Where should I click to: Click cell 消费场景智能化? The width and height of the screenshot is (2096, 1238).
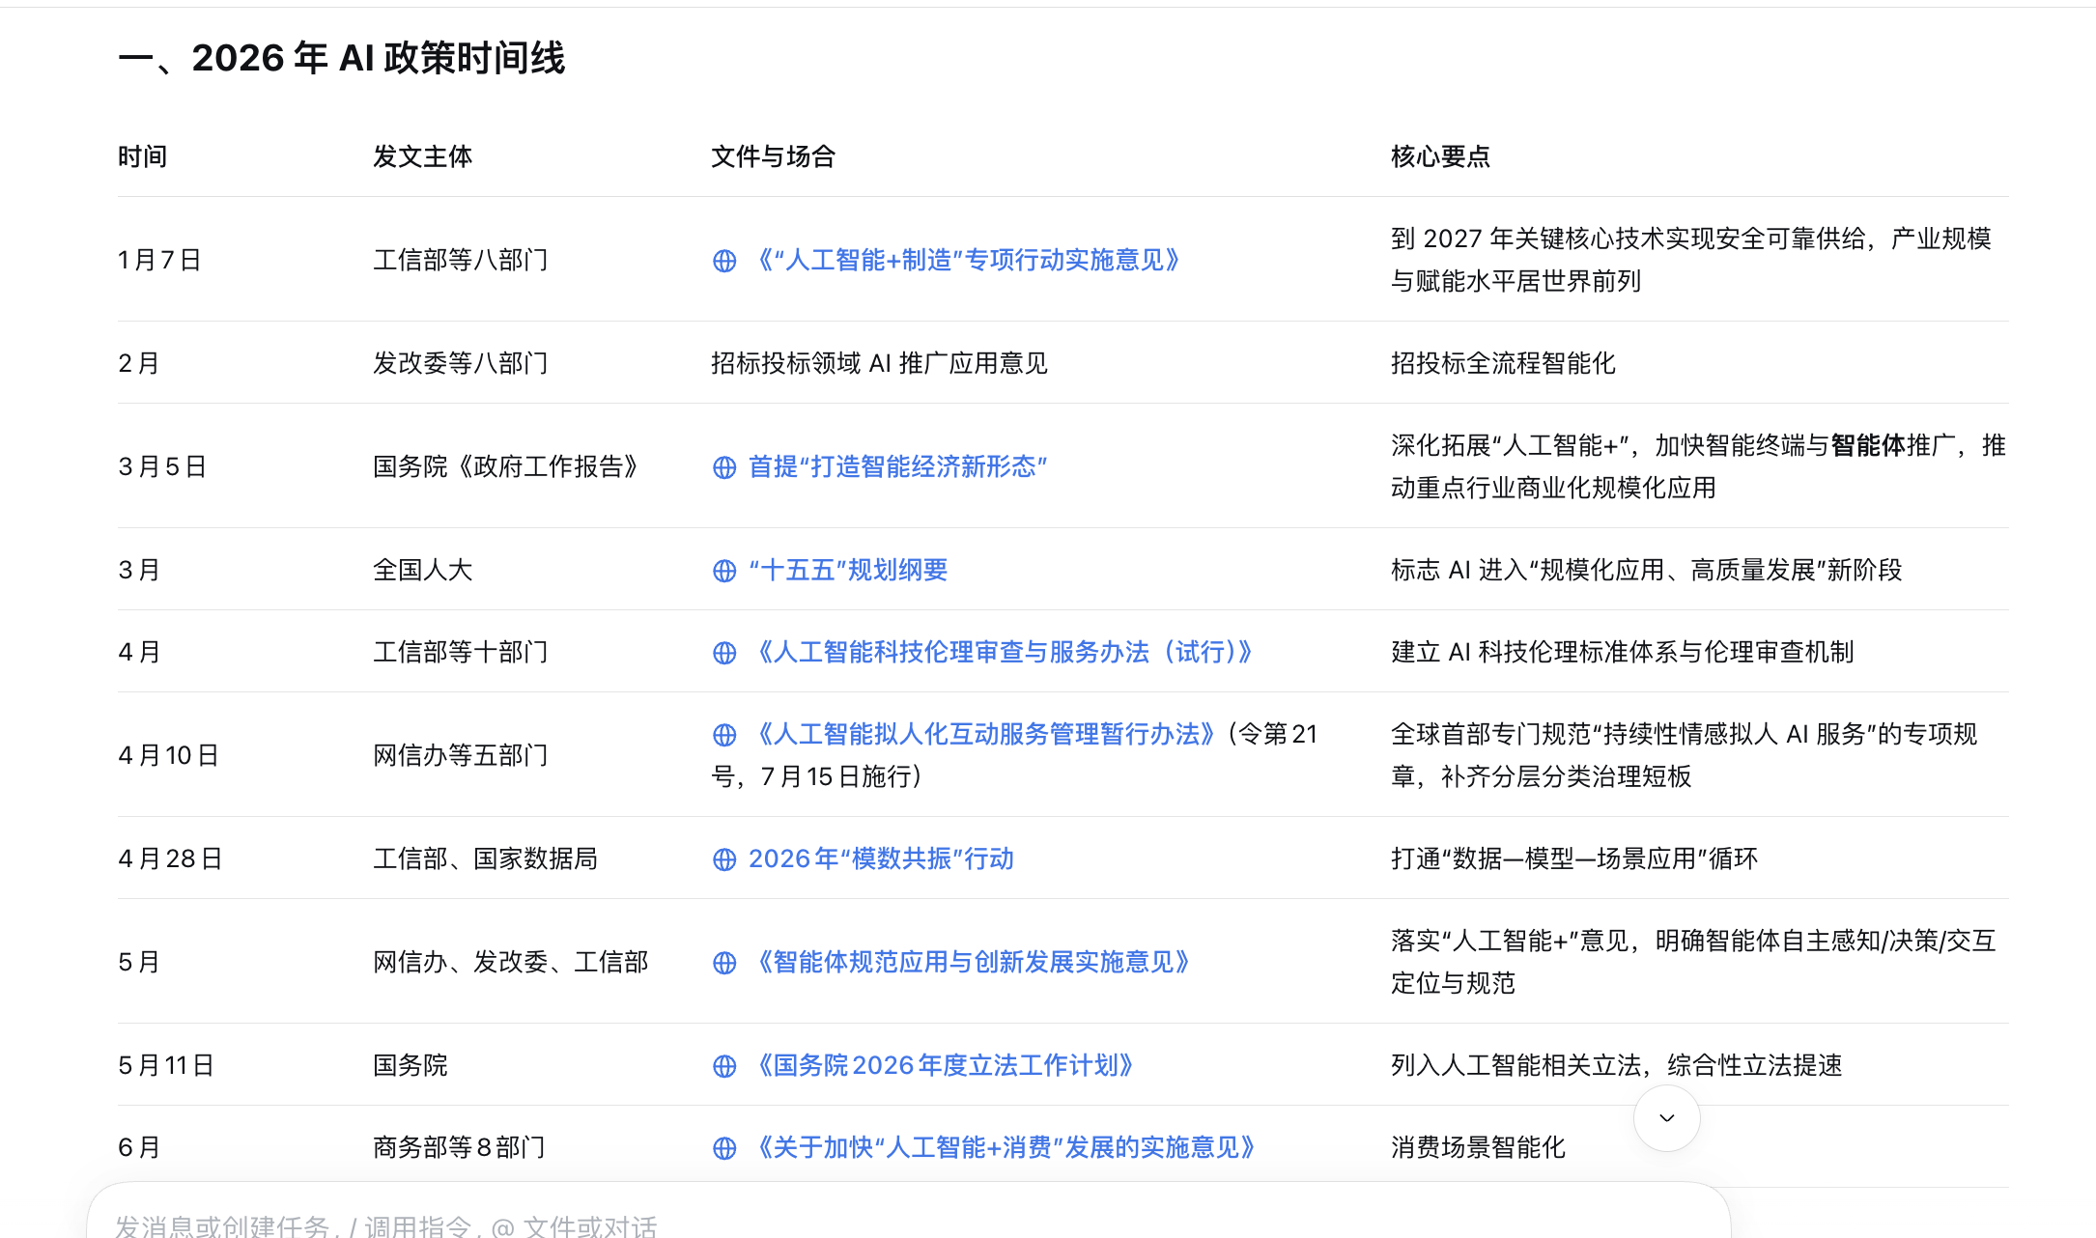tap(1478, 1147)
